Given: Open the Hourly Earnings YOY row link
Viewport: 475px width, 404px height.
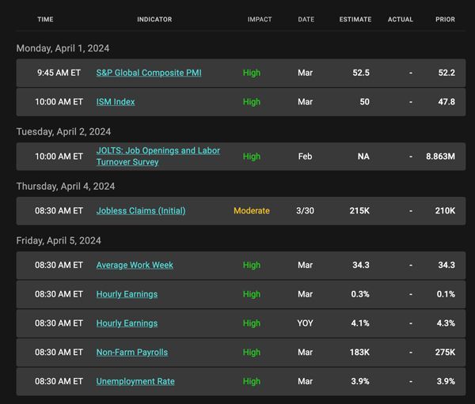Looking at the screenshot, I should pos(127,323).
